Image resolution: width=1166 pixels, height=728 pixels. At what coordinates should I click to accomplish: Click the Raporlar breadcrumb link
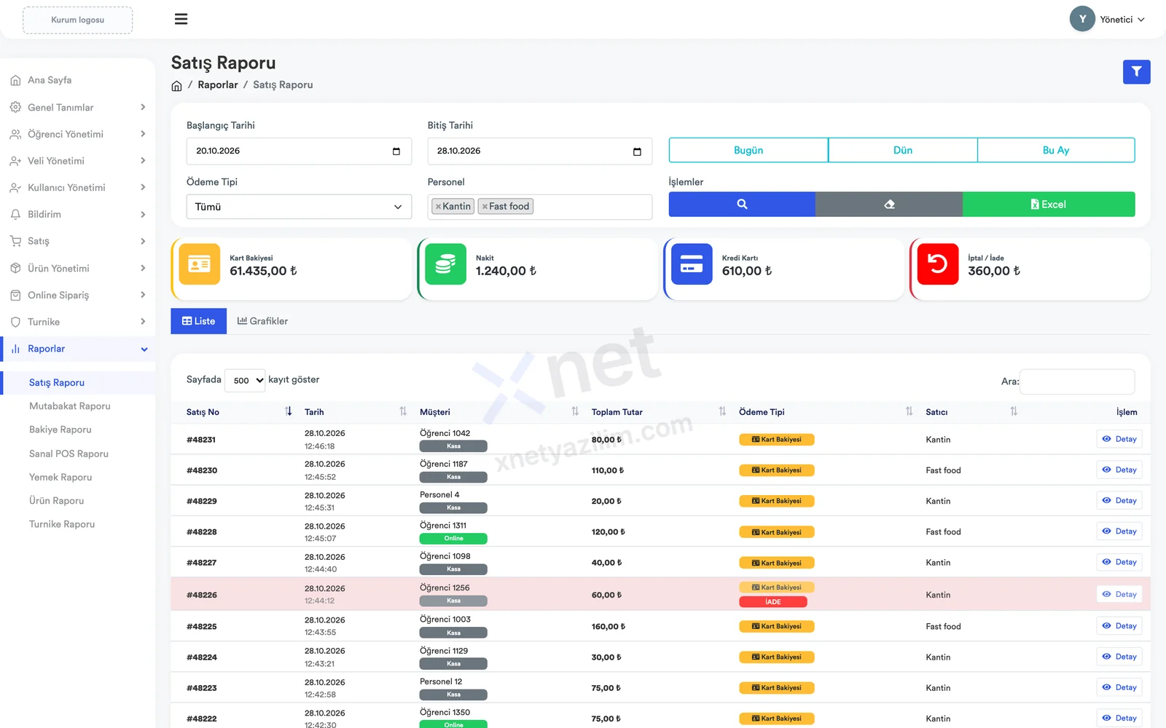click(x=218, y=85)
